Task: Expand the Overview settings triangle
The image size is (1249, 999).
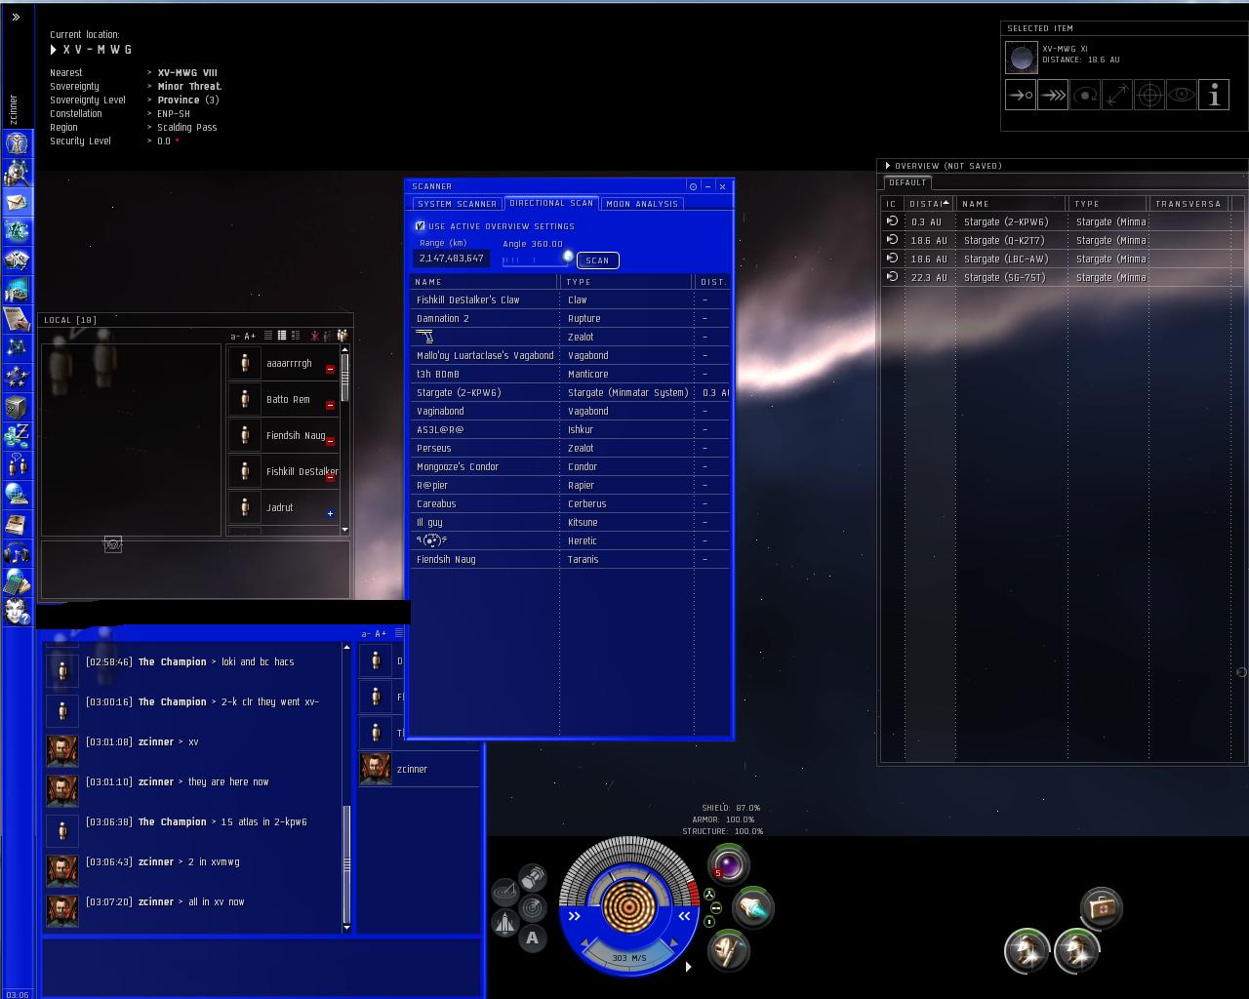Action: click(x=887, y=166)
